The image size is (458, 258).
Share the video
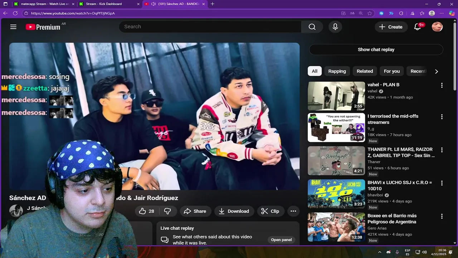coord(195,211)
